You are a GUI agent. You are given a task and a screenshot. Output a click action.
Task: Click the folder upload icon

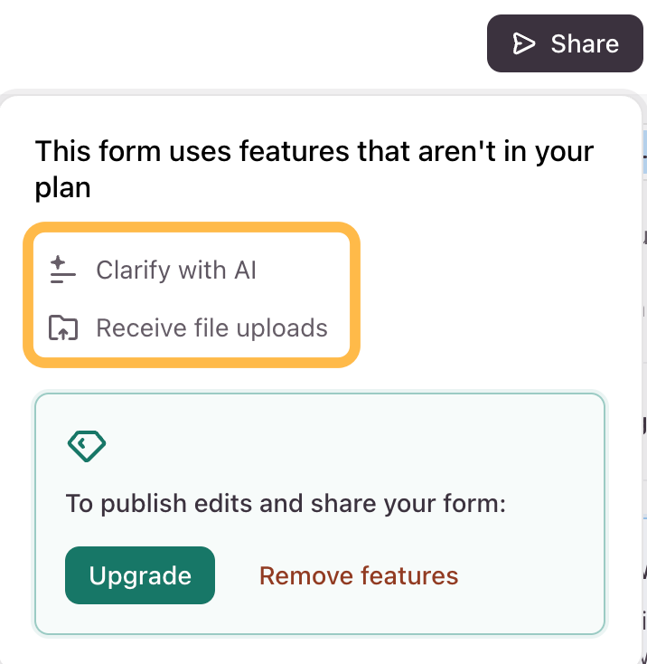tap(63, 327)
